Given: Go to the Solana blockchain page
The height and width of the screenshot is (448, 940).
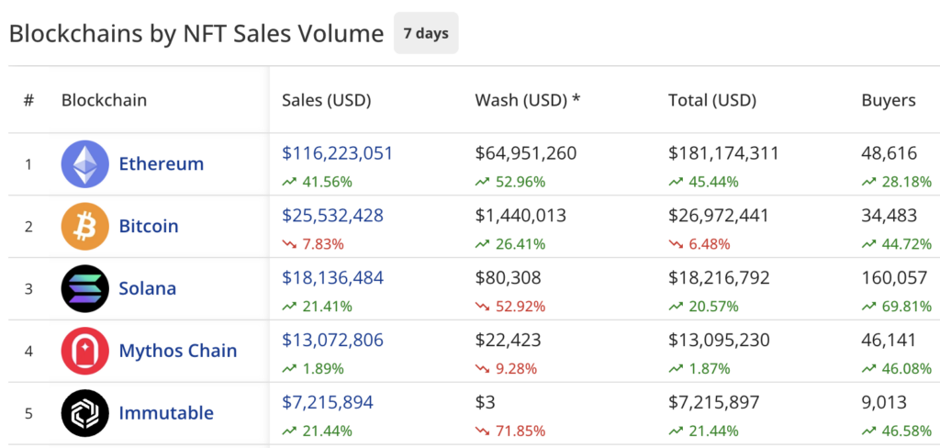Looking at the screenshot, I should [x=148, y=288].
